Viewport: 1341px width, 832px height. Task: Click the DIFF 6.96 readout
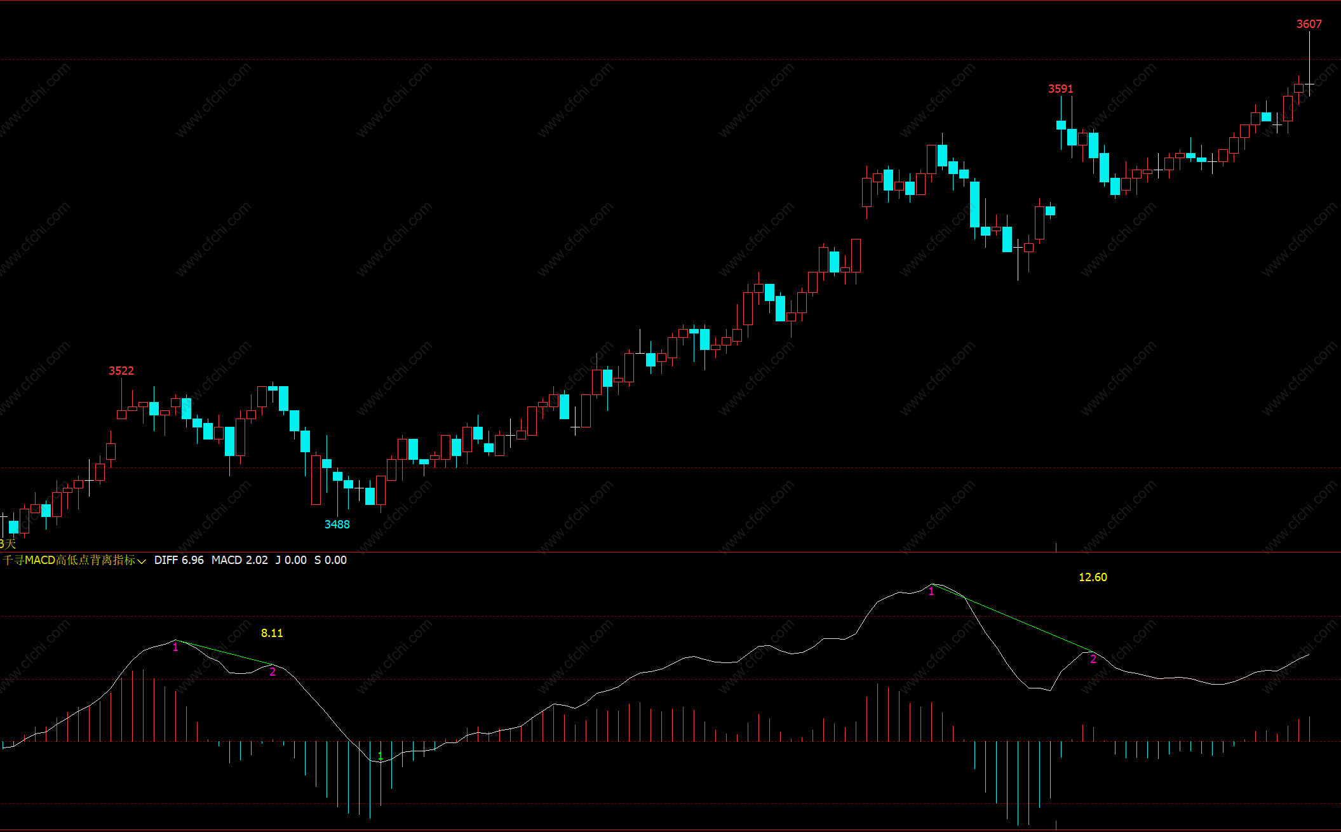click(179, 560)
